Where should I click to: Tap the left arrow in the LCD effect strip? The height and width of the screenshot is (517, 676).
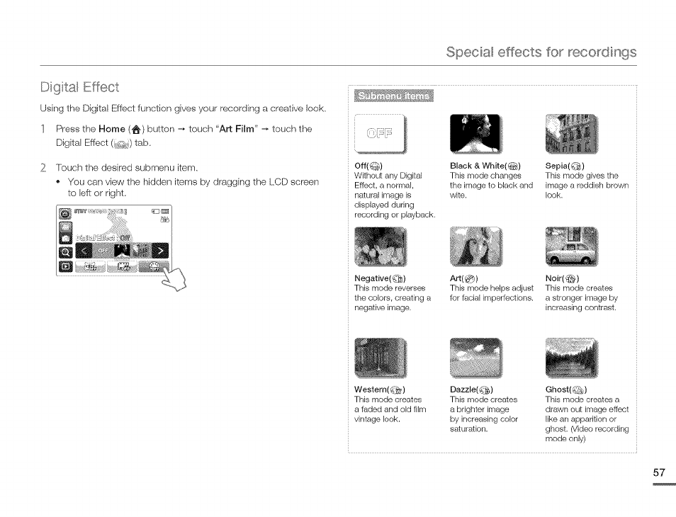coord(84,250)
